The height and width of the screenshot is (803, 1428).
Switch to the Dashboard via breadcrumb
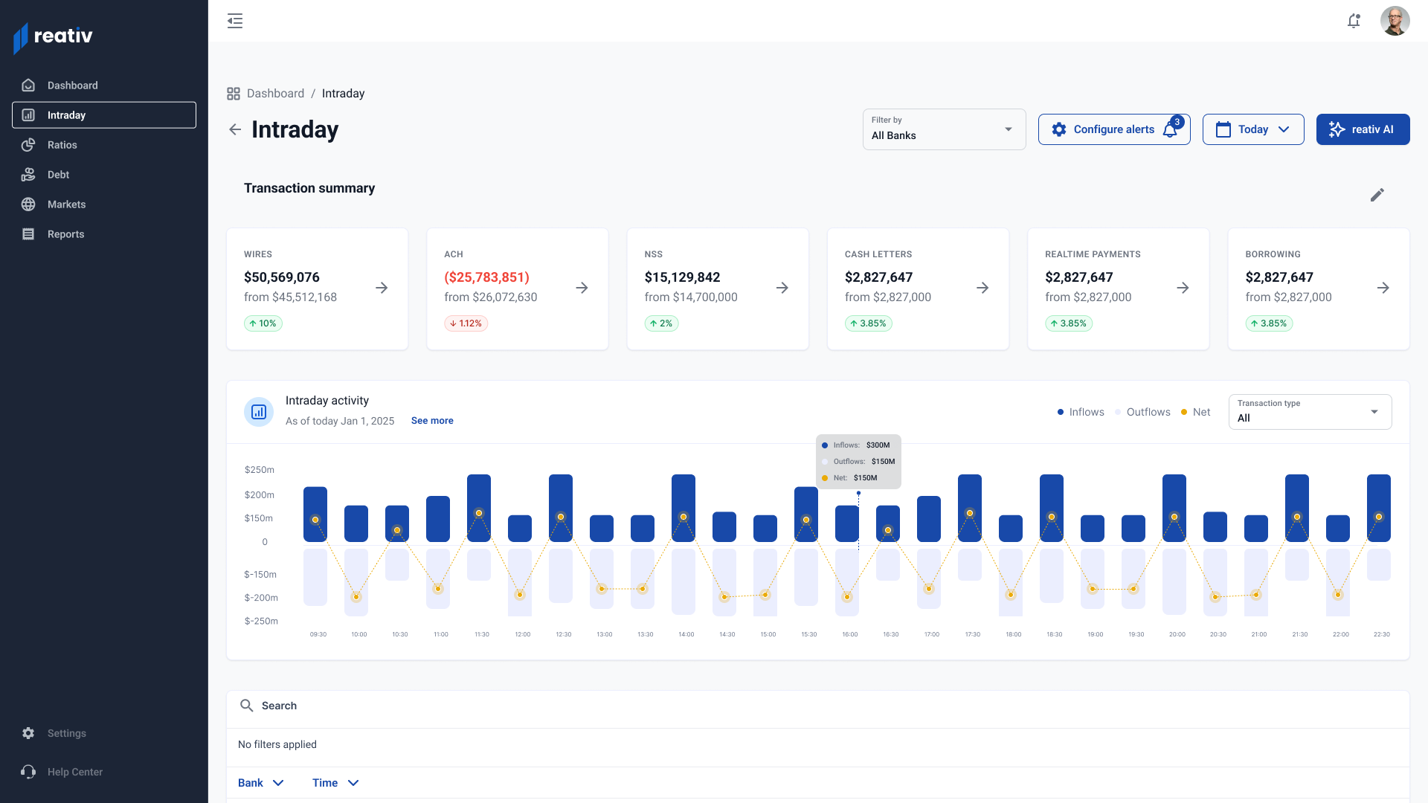coord(276,93)
